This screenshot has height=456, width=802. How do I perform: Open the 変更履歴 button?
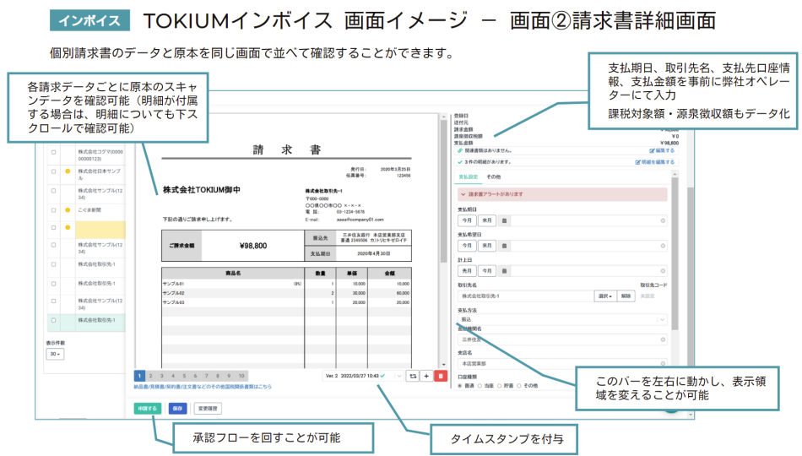point(208,409)
